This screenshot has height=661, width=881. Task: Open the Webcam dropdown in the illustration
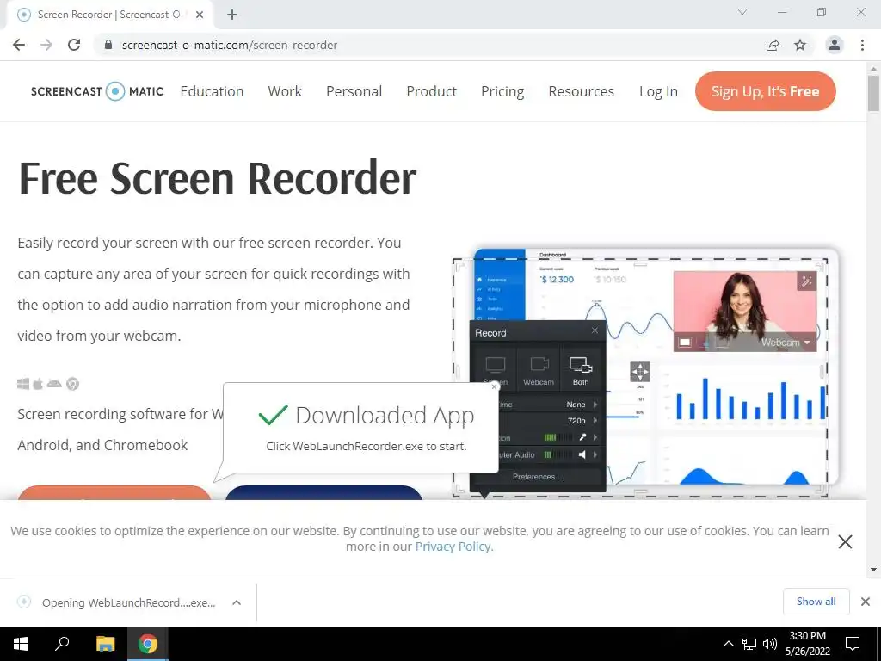[x=786, y=343]
